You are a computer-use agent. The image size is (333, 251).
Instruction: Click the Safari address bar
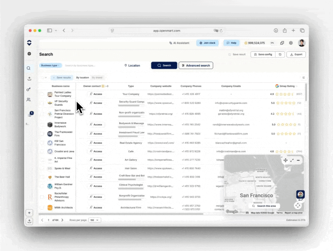pyautogui.click(x=166, y=31)
